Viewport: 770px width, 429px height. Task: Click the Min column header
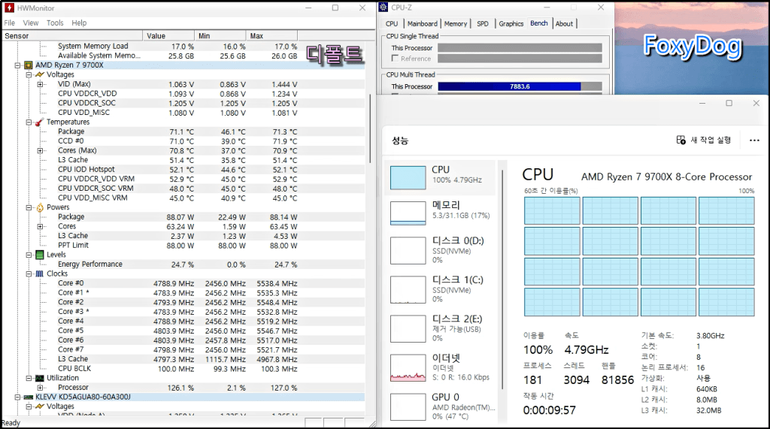click(x=220, y=36)
